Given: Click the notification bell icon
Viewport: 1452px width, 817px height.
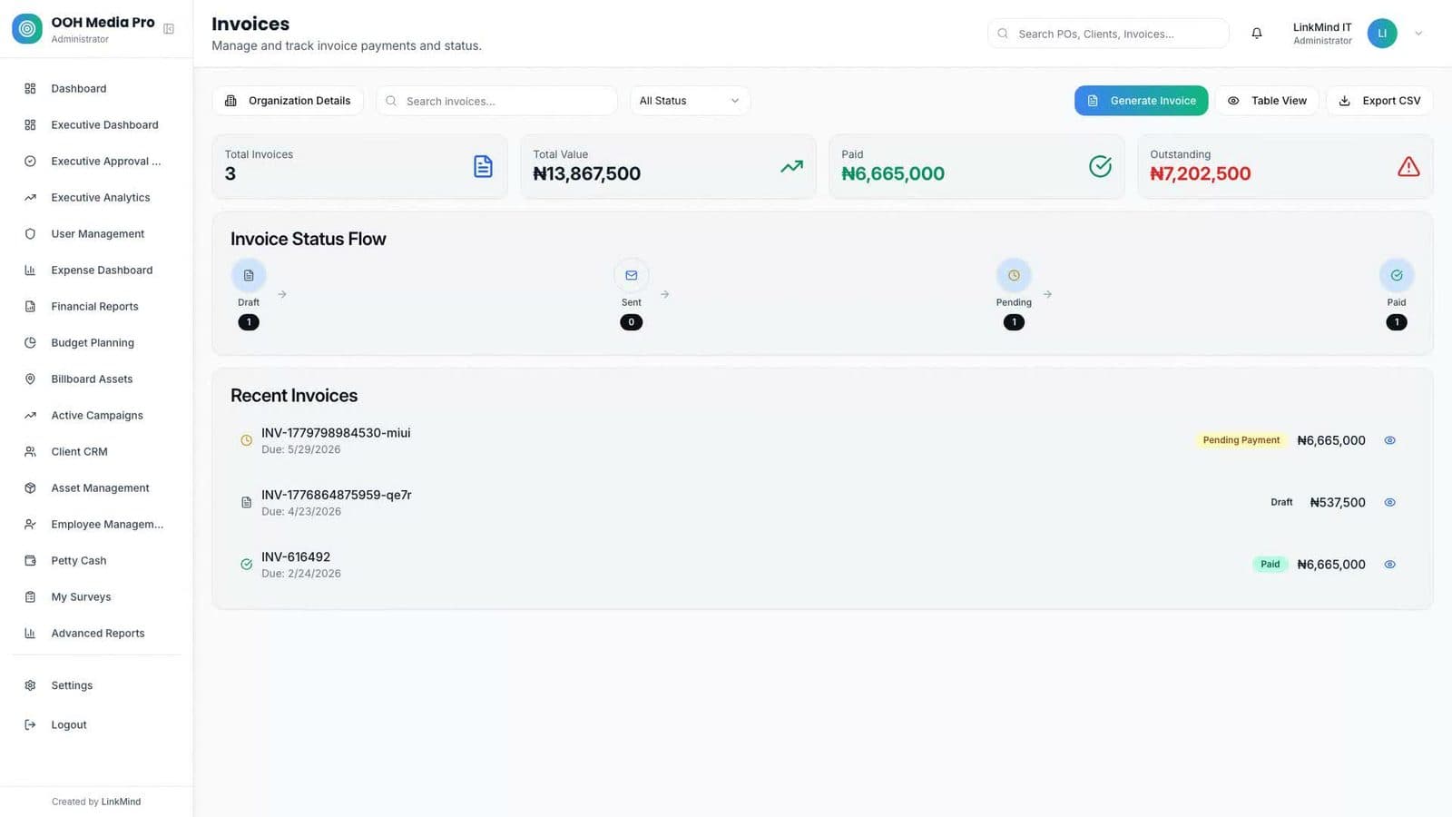Looking at the screenshot, I should coord(1257,34).
